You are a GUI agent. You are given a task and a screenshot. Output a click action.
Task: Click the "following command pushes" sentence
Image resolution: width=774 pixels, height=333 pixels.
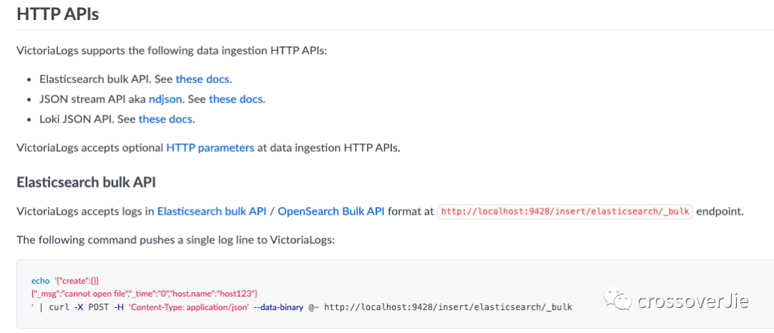[176, 239]
